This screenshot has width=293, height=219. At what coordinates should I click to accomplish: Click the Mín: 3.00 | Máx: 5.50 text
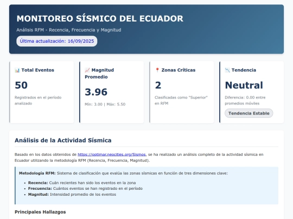pos(105,104)
